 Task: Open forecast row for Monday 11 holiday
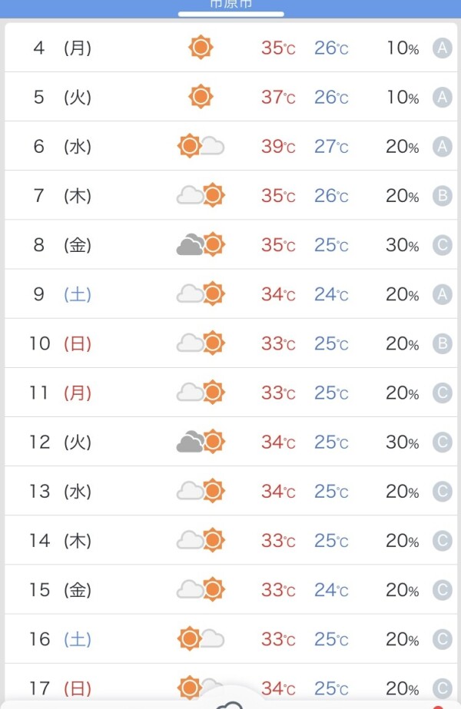point(230,393)
